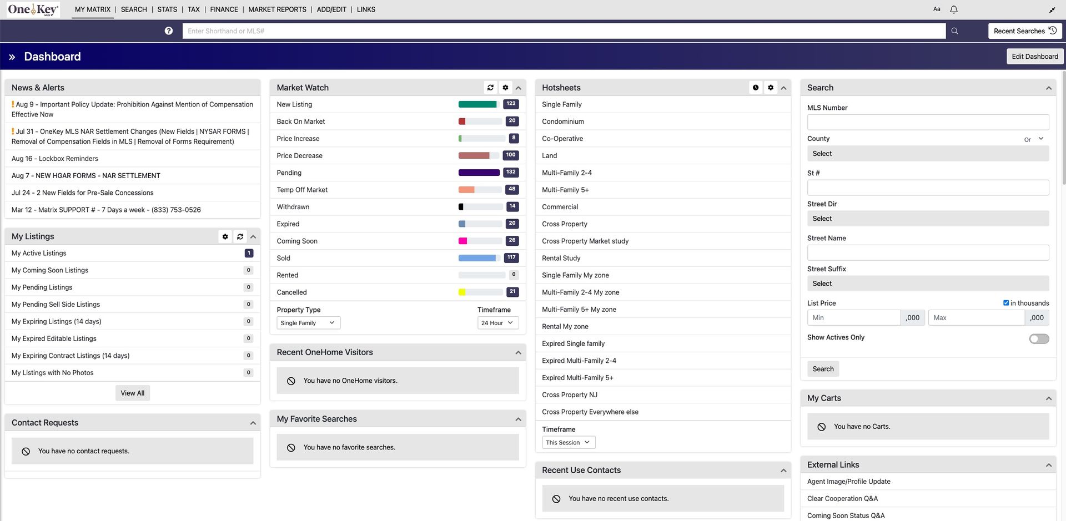Toggle Show Actives Only switch

1038,338
